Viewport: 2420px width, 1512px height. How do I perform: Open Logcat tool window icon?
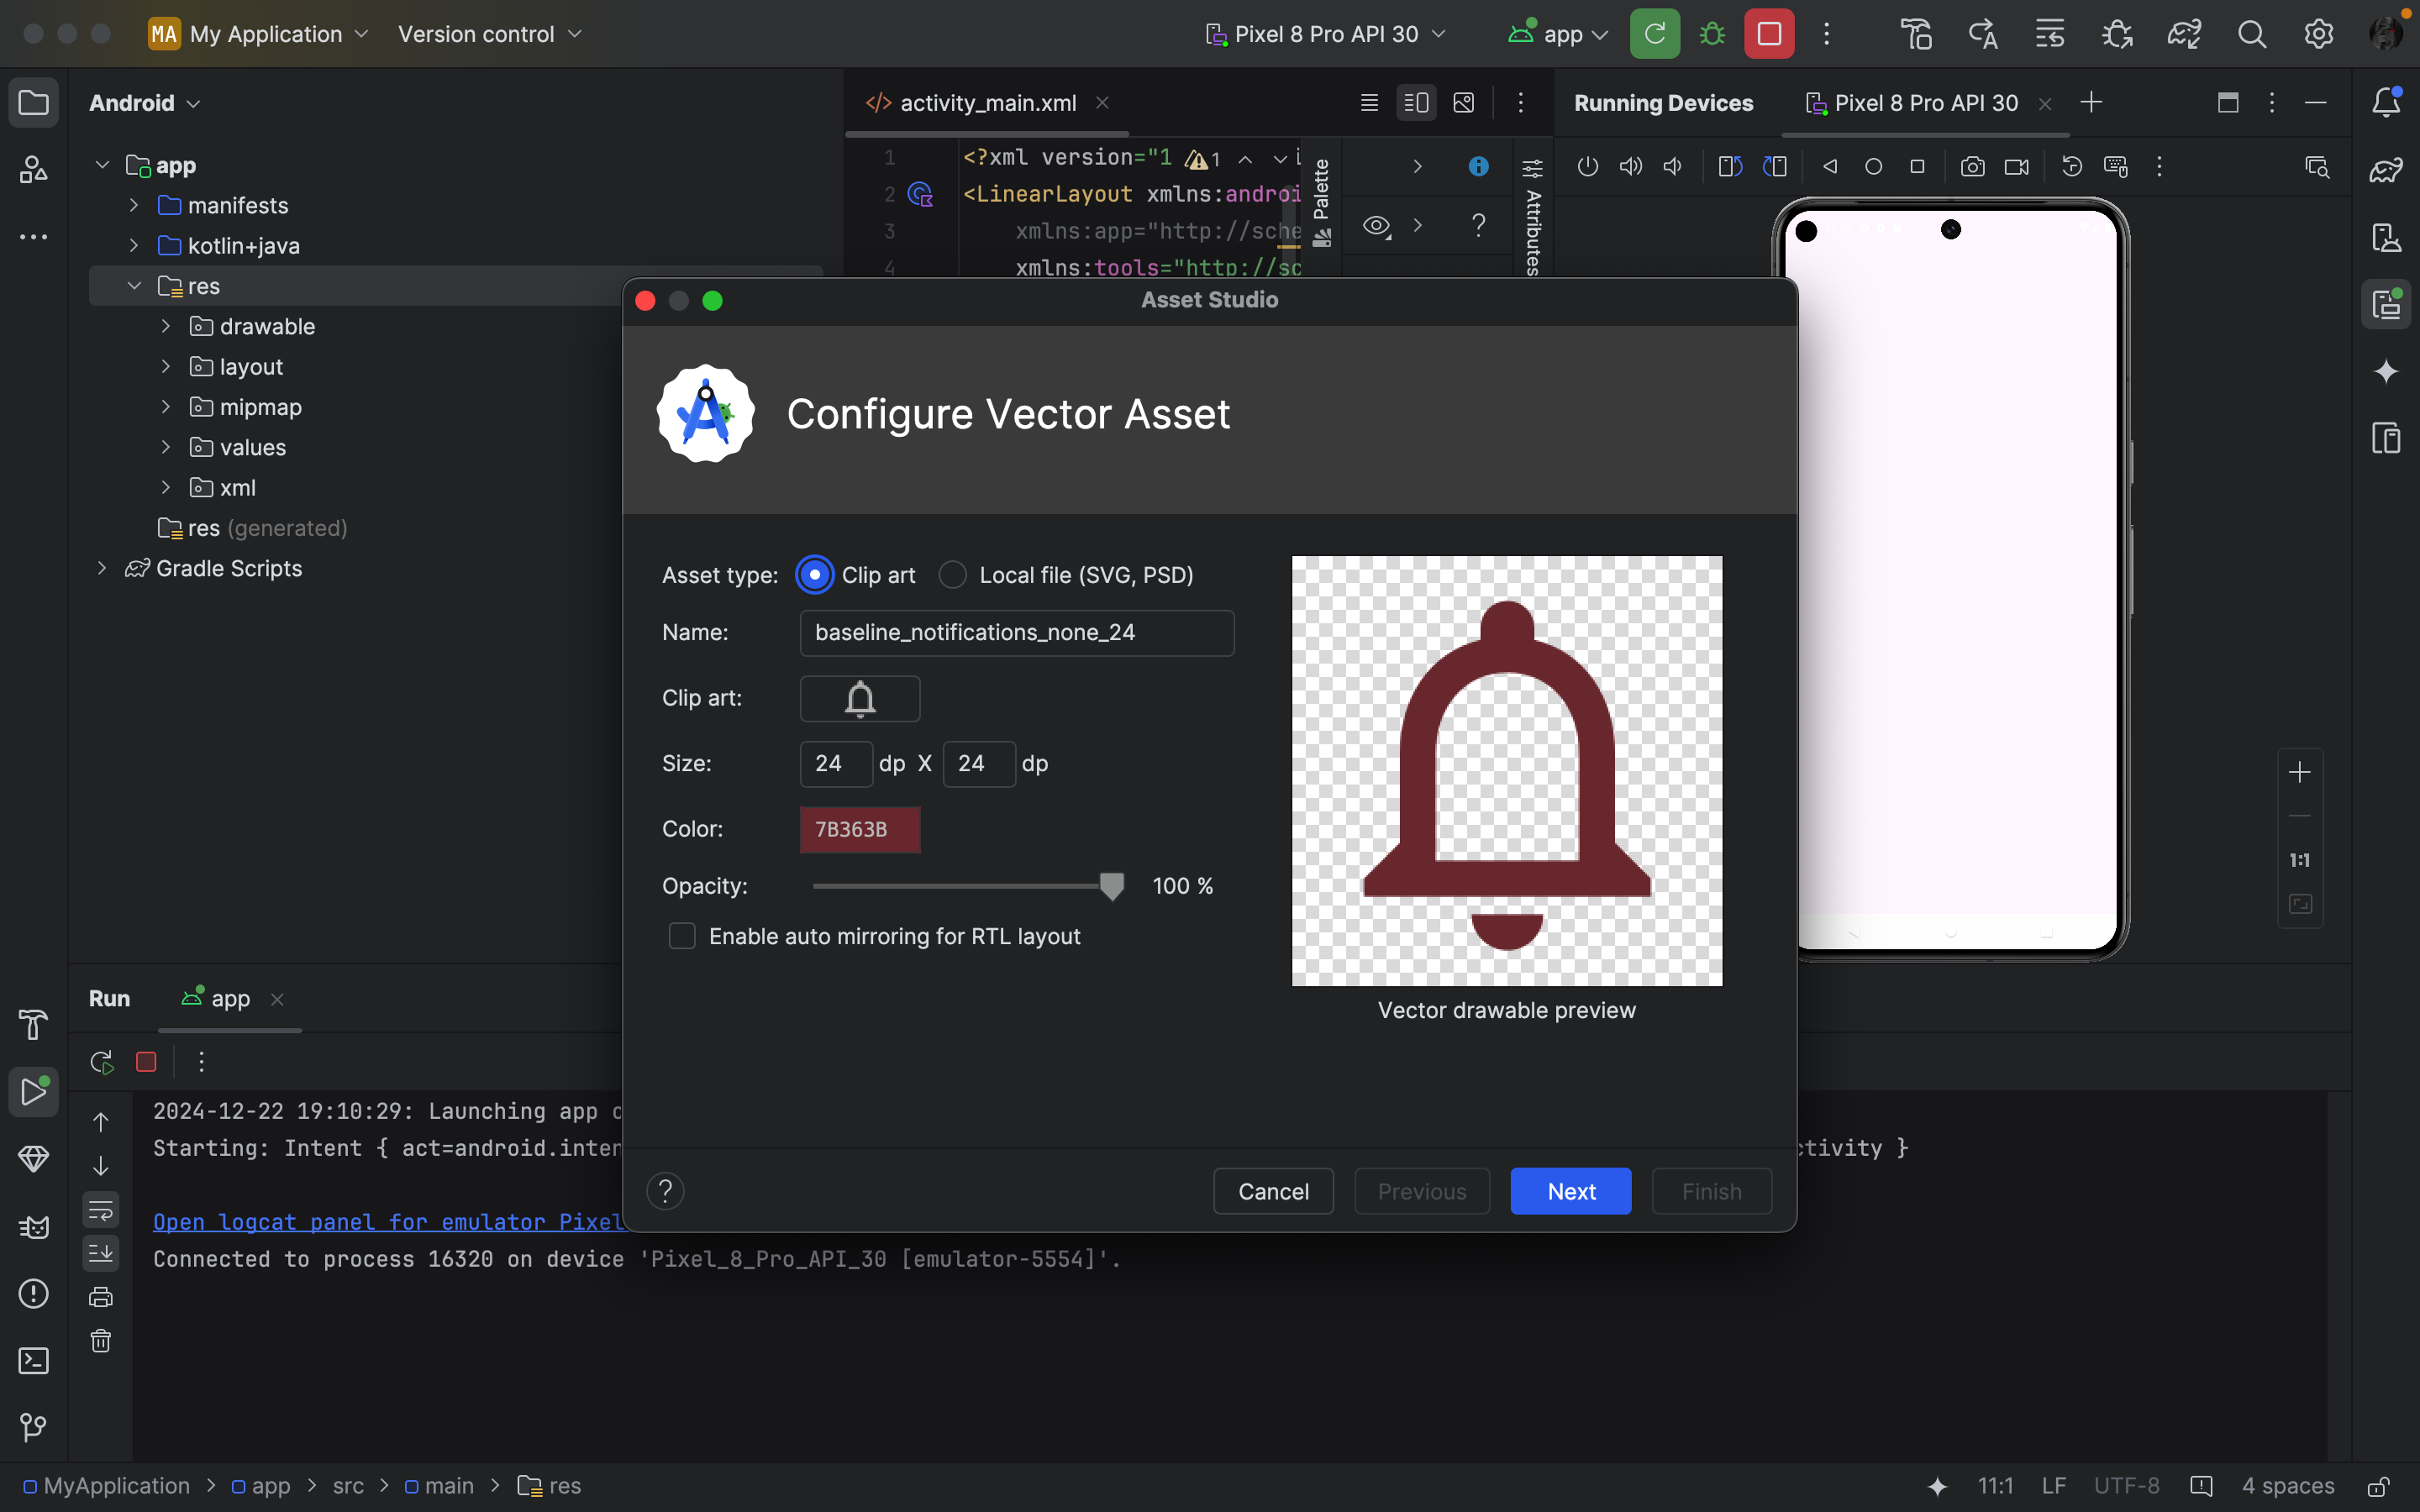tap(33, 1227)
